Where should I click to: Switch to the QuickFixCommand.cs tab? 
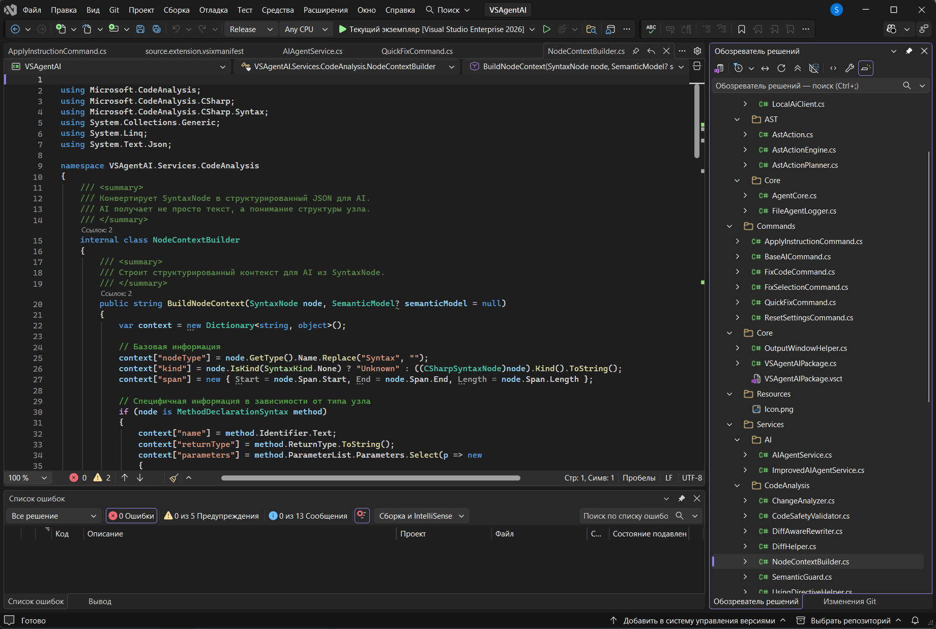(417, 51)
